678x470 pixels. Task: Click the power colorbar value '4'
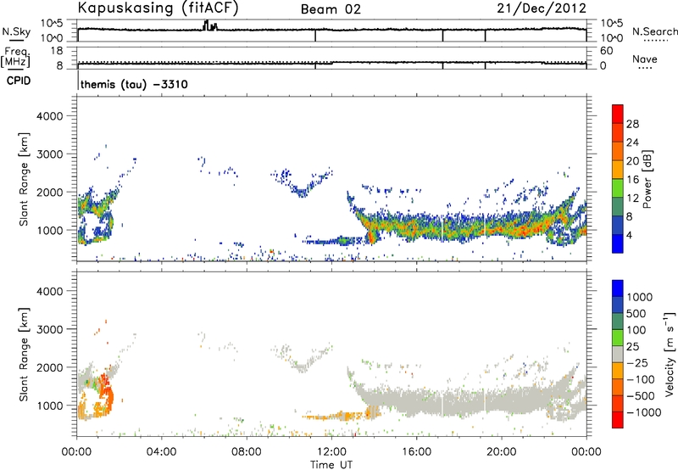coord(629,235)
